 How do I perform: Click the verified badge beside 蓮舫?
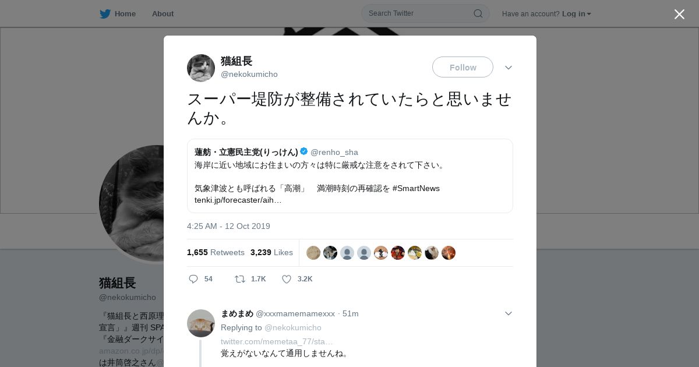pyautogui.click(x=304, y=151)
